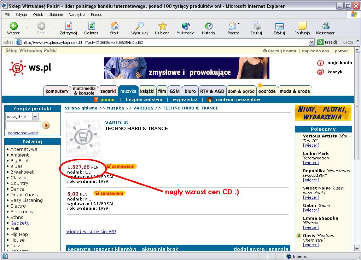Expand the toolbar overflow chevron by Łącza
The image size is (361, 260).
[x=357, y=41]
